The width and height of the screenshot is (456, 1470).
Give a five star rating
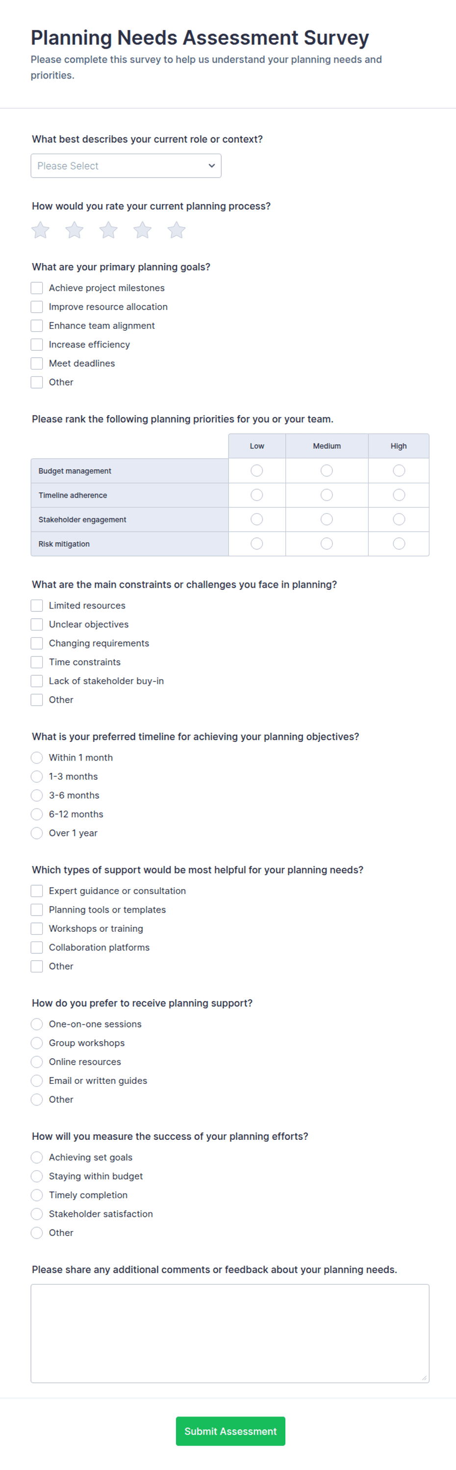coord(177,230)
